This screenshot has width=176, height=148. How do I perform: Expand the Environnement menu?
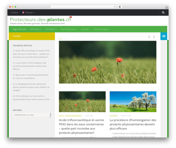pyautogui.click(x=69, y=29)
